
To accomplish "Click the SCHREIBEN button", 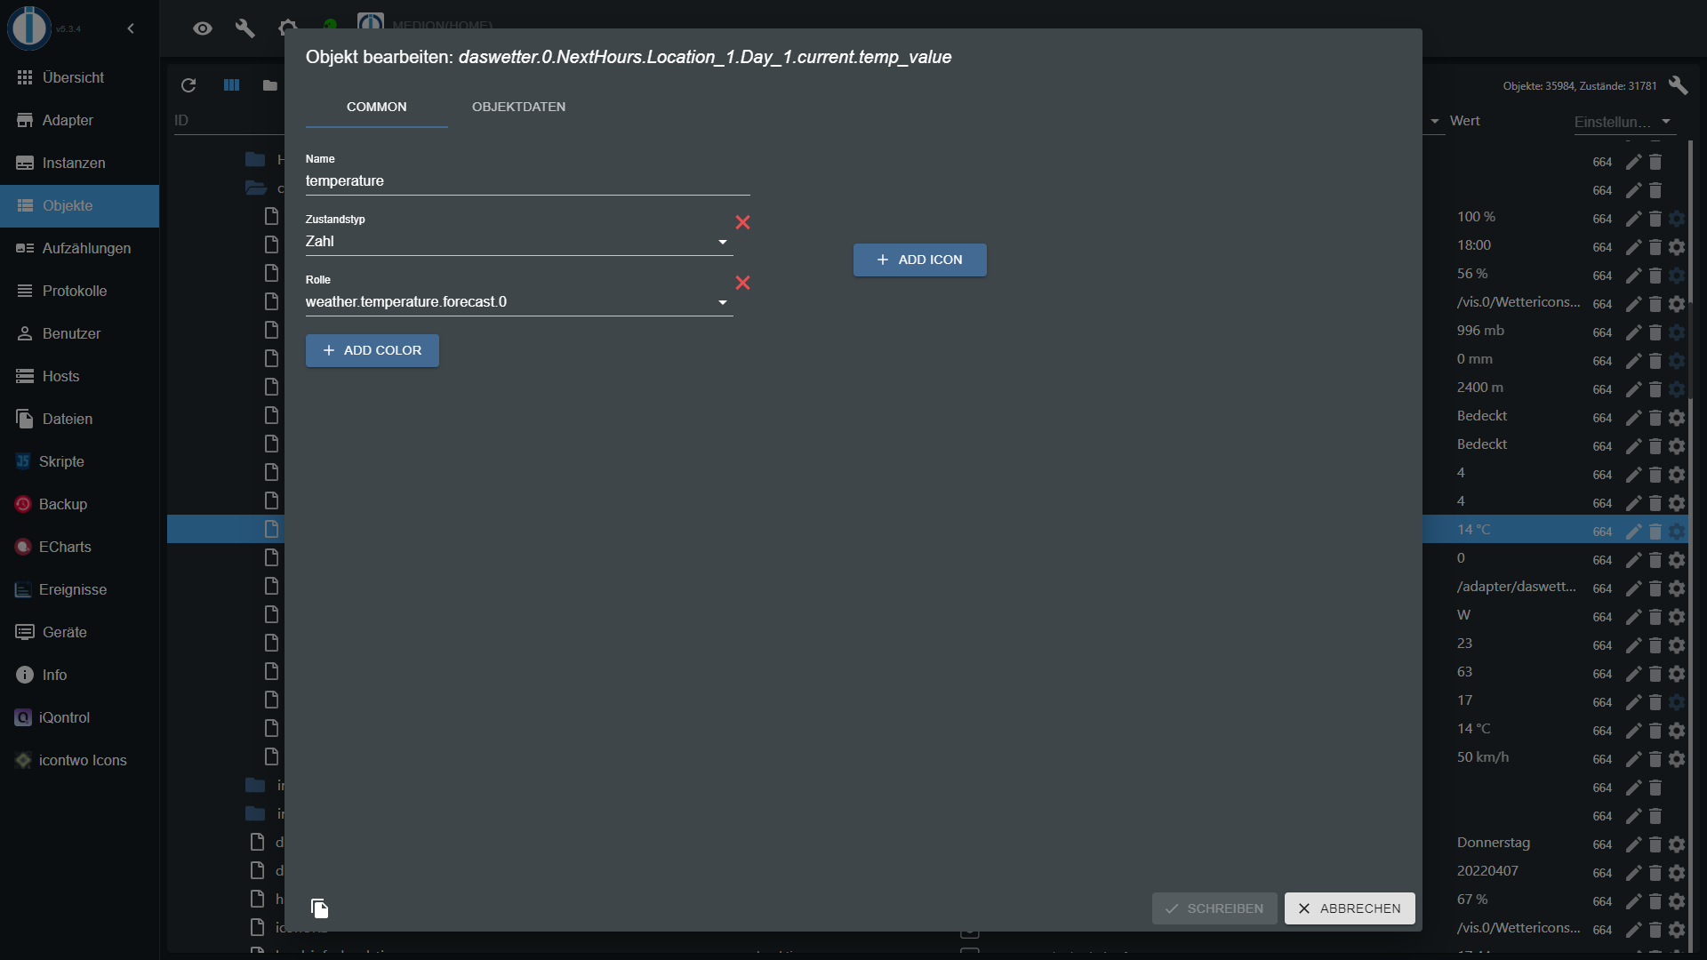I will pyautogui.click(x=1214, y=908).
